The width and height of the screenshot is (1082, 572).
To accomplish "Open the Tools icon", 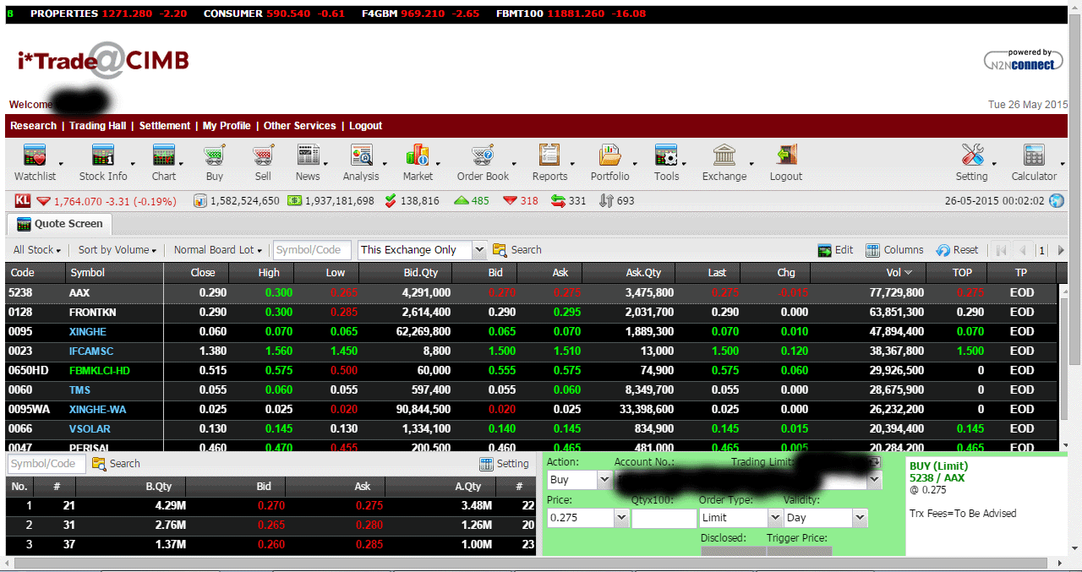I will pyautogui.click(x=666, y=156).
